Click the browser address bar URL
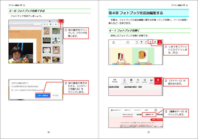Screen dimensions: 198x139 coord(21,24)
